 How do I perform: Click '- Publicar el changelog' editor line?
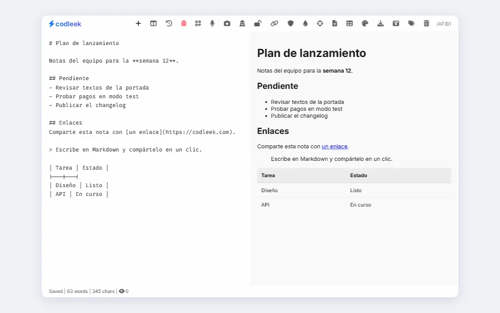[87, 105]
